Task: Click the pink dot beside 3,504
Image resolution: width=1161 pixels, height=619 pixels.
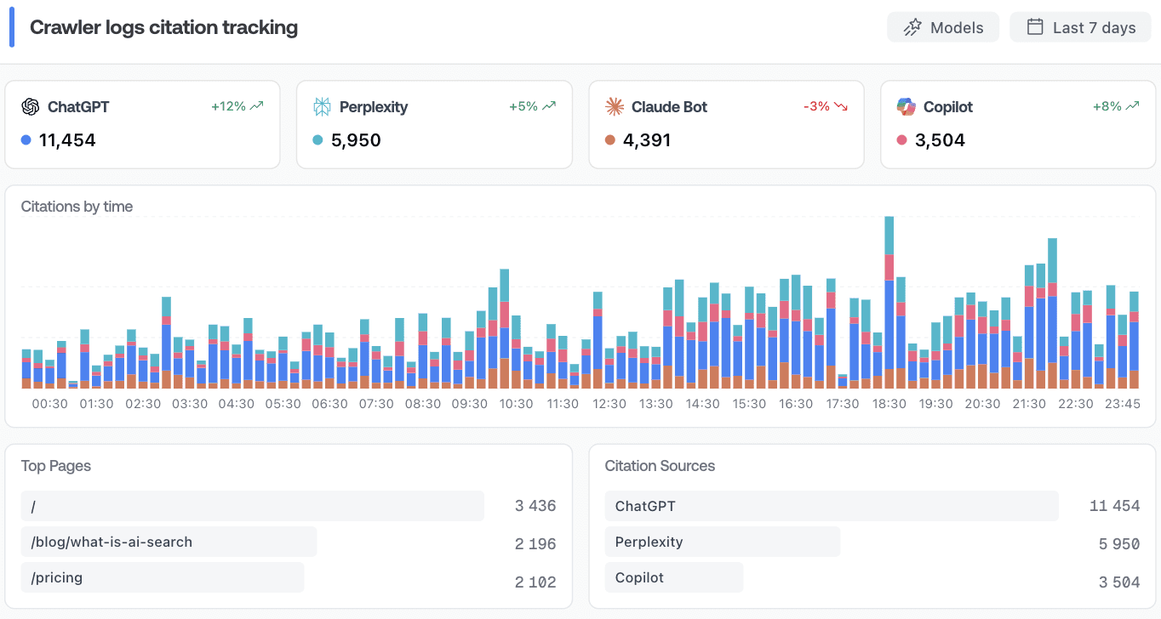Action: 901,140
